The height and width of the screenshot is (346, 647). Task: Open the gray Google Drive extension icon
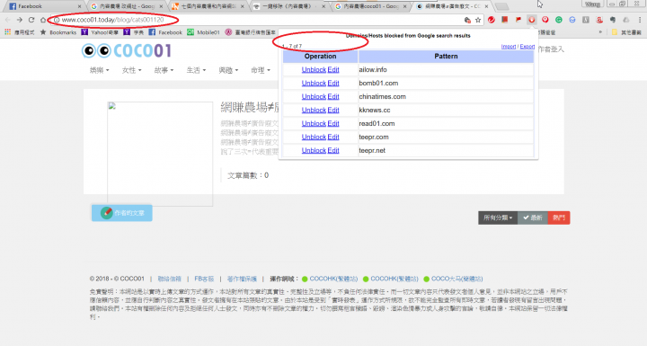[626, 20]
